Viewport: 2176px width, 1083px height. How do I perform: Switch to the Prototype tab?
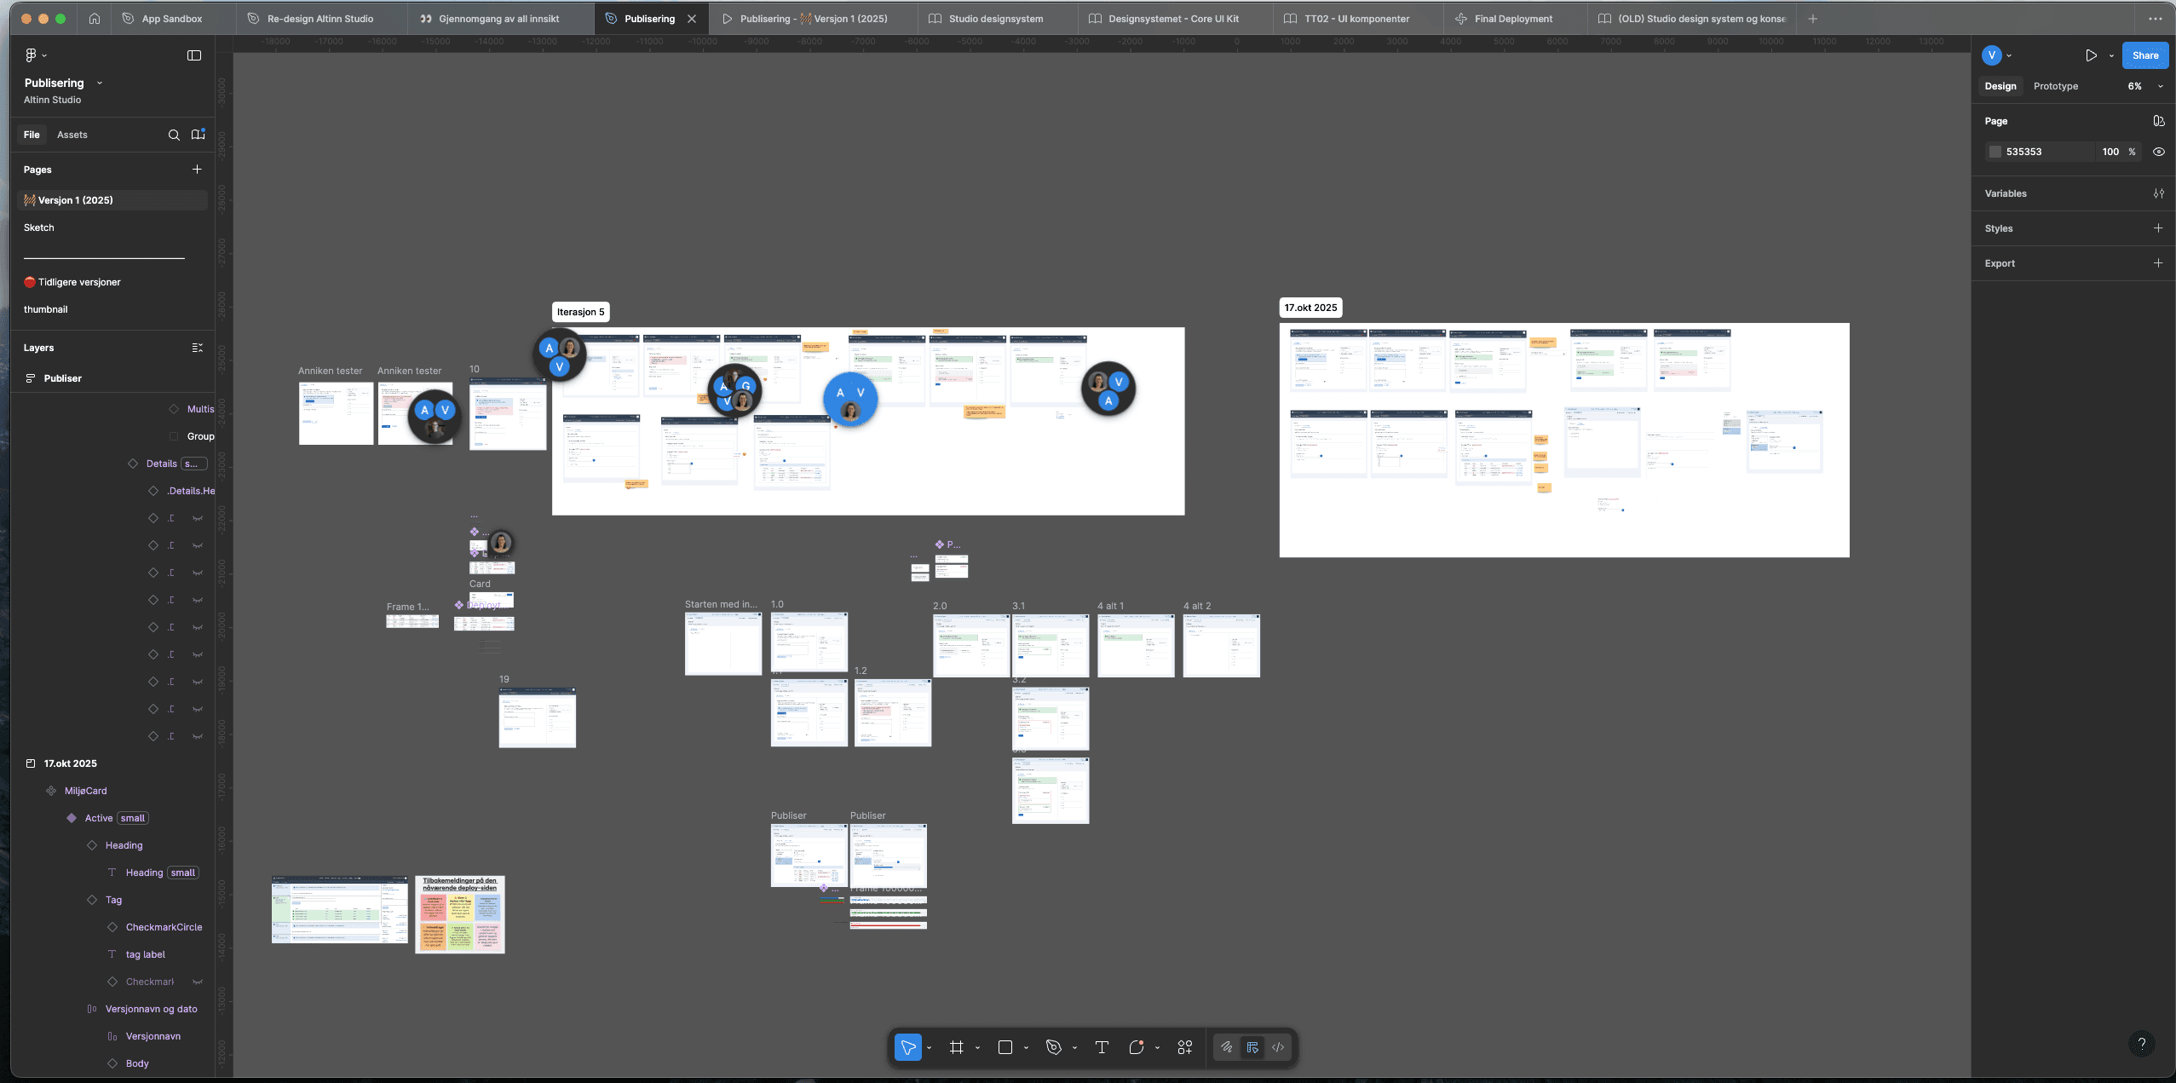click(2055, 86)
